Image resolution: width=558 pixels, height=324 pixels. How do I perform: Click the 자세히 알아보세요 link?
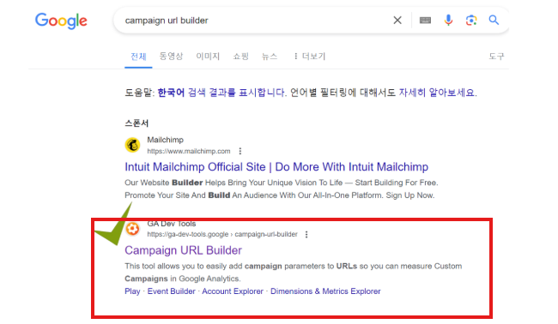coord(437,93)
